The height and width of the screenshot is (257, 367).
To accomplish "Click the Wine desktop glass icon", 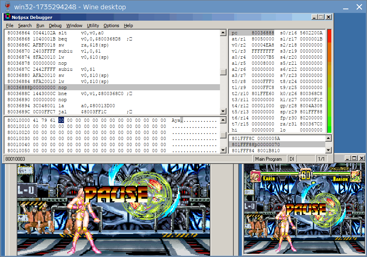I will 8,6.
